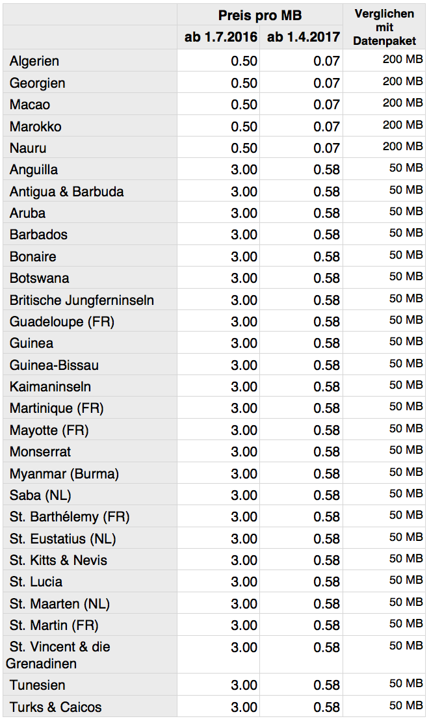Click the Anguilla country cell
The image size is (429, 721).
[x=34, y=170]
